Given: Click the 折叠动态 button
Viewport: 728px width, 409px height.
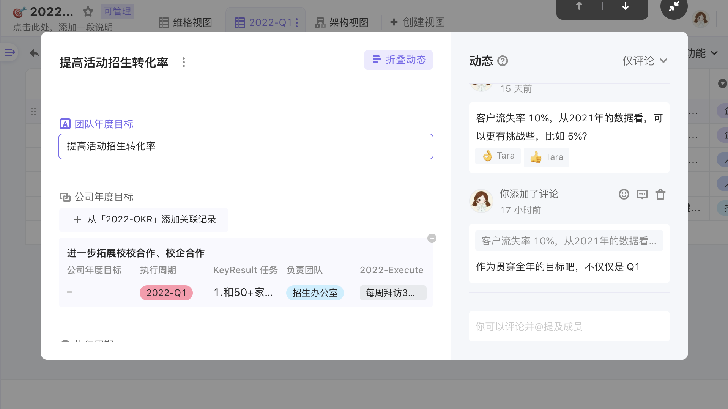Looking at the screenshot, I should [x=399, y=60].
